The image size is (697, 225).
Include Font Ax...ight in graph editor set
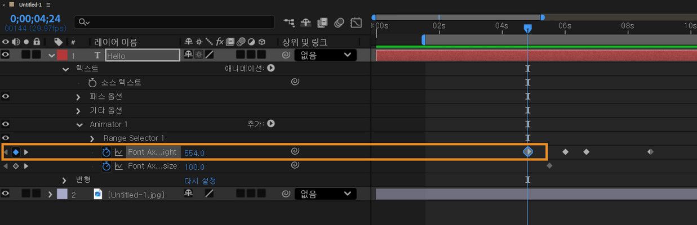(x=118, y=152)
